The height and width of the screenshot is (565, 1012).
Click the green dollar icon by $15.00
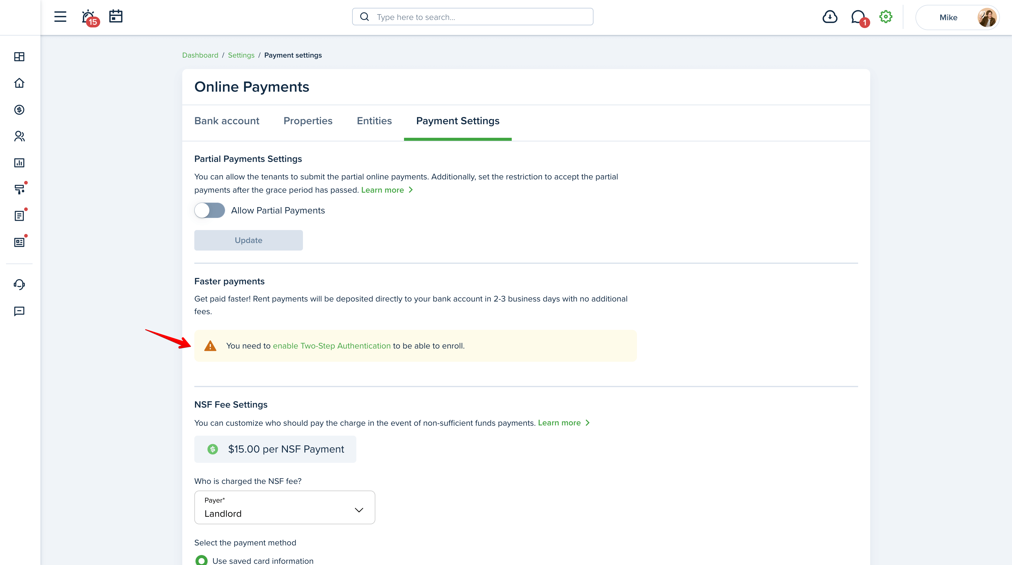coord(212,449)
